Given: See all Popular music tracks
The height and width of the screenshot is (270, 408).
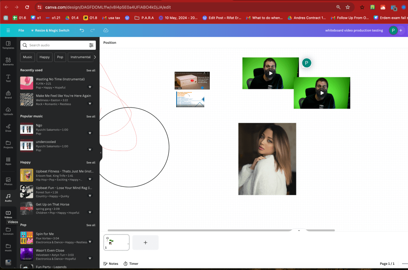Looking at the screenshot, I should 91,116.
